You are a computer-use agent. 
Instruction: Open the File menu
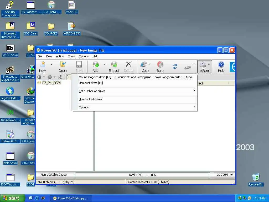[x=40, y=56]
